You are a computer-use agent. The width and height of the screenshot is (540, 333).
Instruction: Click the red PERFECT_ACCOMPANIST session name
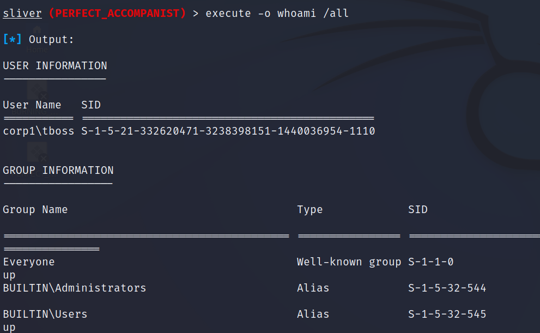[117, 13]
